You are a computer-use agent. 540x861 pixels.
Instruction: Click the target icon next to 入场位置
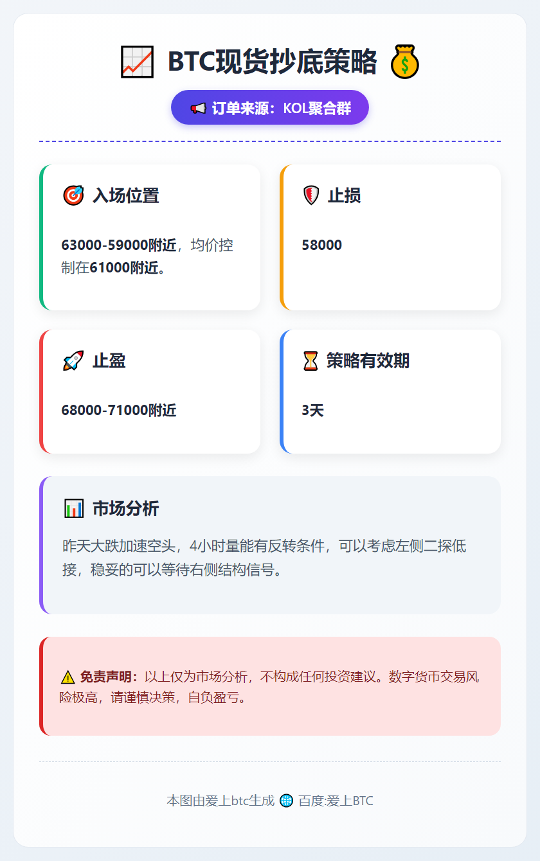(74, 195)
